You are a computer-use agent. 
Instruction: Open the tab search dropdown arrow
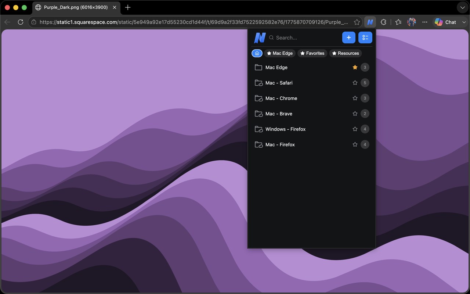pos(462,7)
